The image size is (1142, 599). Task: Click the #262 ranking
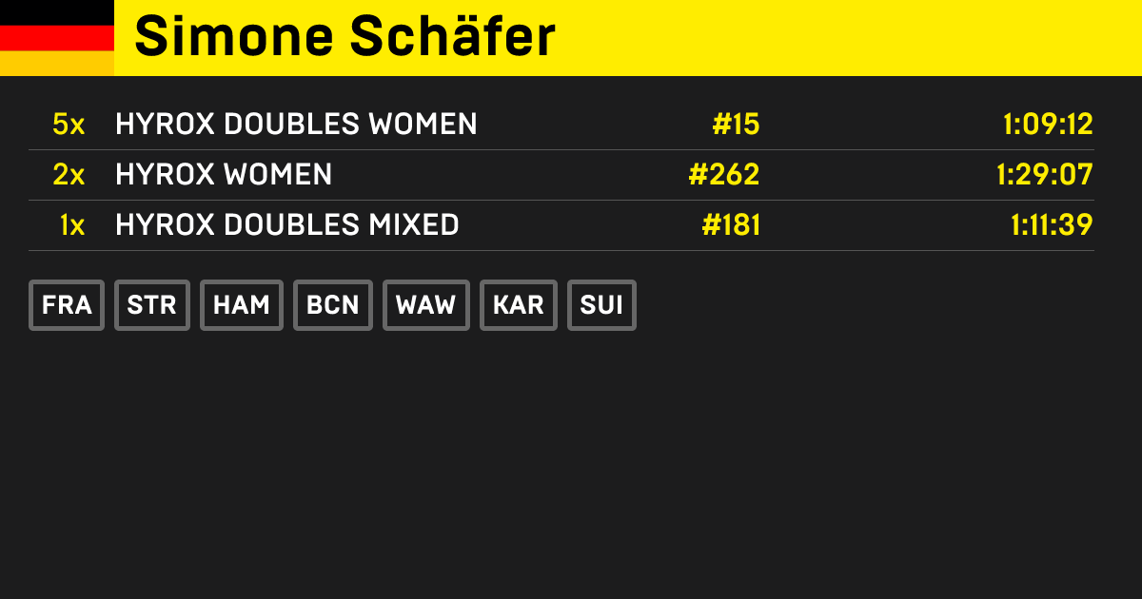pos(723,175)
